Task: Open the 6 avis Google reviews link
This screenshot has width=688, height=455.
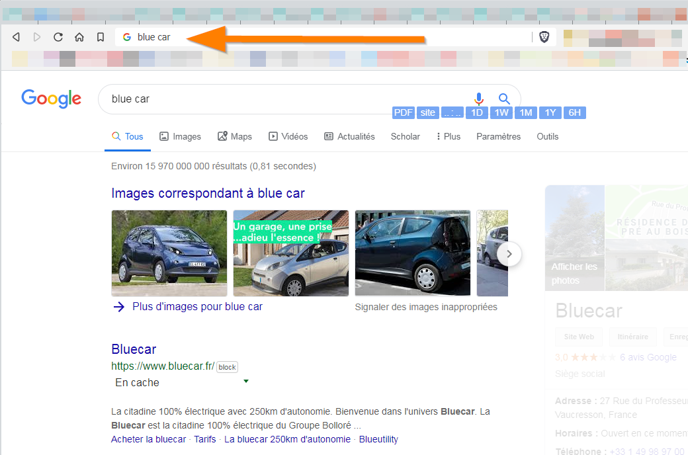Action: coord(648,357)
